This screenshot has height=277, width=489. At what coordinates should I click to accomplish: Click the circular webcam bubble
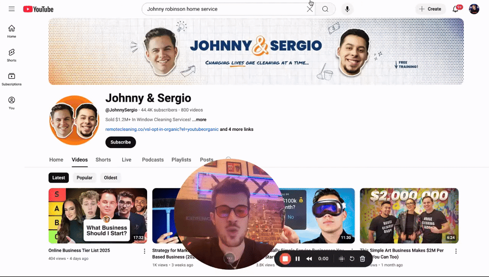click(x=229, y=214)
